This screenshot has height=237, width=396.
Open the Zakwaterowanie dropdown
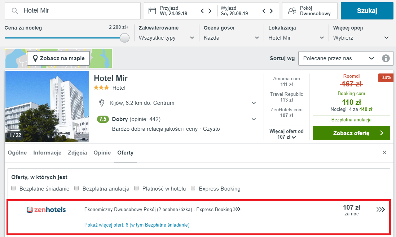click(166, 37)
